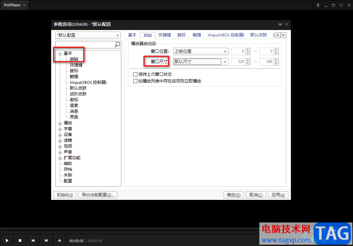Pin PotPlayer window always on top
The height and width of the screenshot is (246, 353).
(318, 5)
